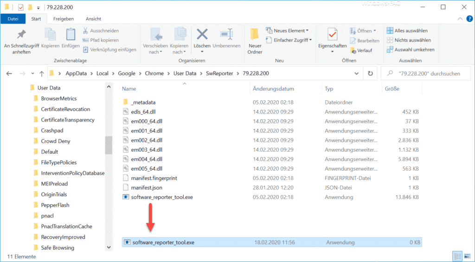Open the Öffnen dropdown

(x=363, y=31)
